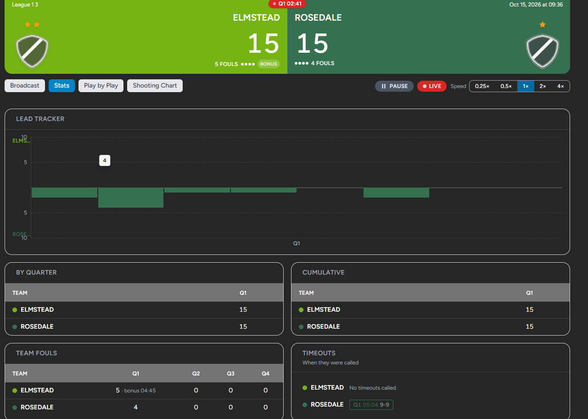Click ELMSTEAD row in Cumulative table
Screen dimensions: 588x419
click(431, 310)
